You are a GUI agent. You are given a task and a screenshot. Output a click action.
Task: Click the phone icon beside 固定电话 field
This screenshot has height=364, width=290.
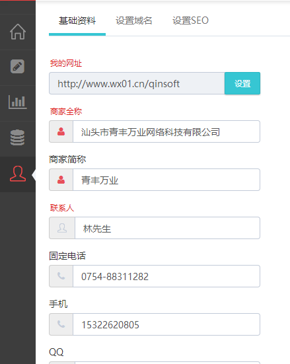pyautogui.click(x=61, y=276)
